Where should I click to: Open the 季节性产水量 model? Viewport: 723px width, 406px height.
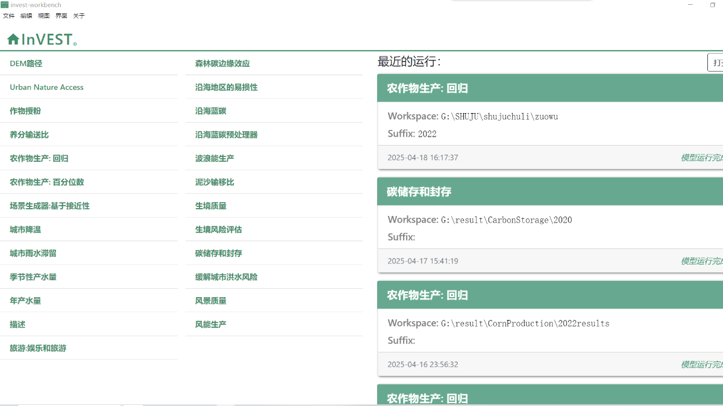pos(89,277)
